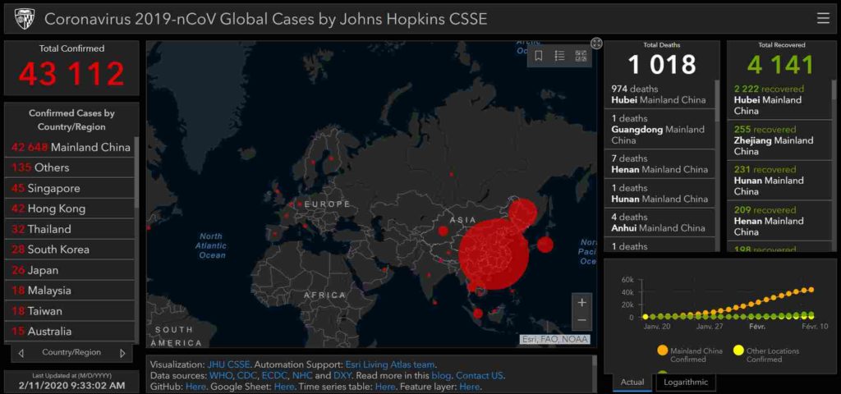Image resolution: width=841 pixels, height=394 pixels.
Task: Open the map bookmarks icon
Action: [x=539, y=56]
